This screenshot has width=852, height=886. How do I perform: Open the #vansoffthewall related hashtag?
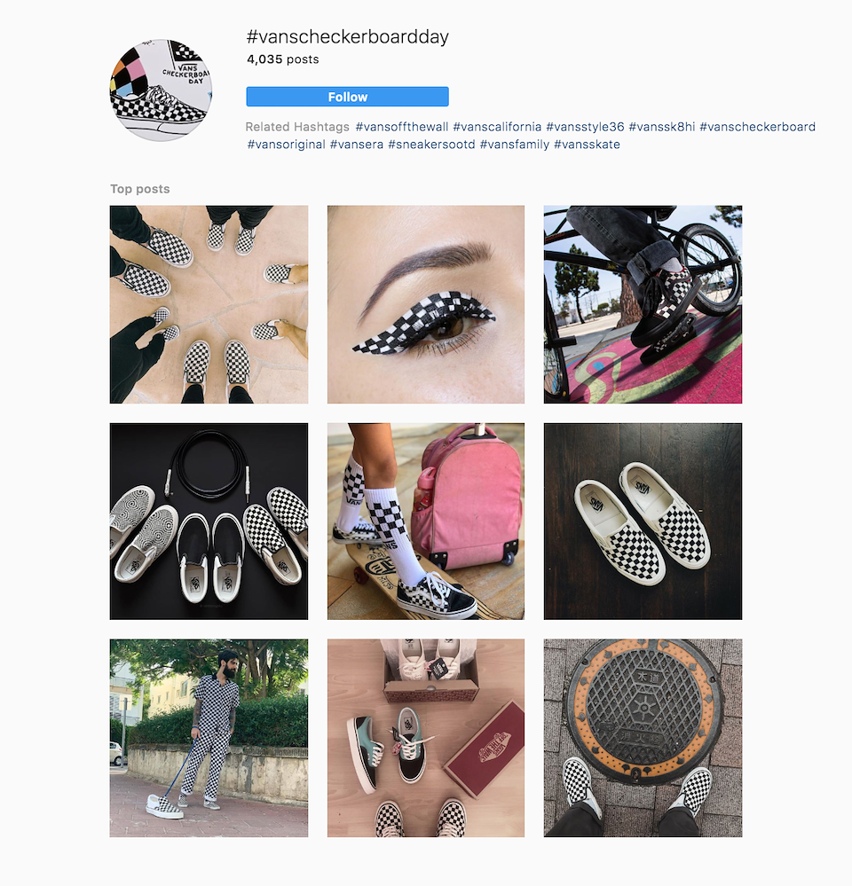point(401,127)
